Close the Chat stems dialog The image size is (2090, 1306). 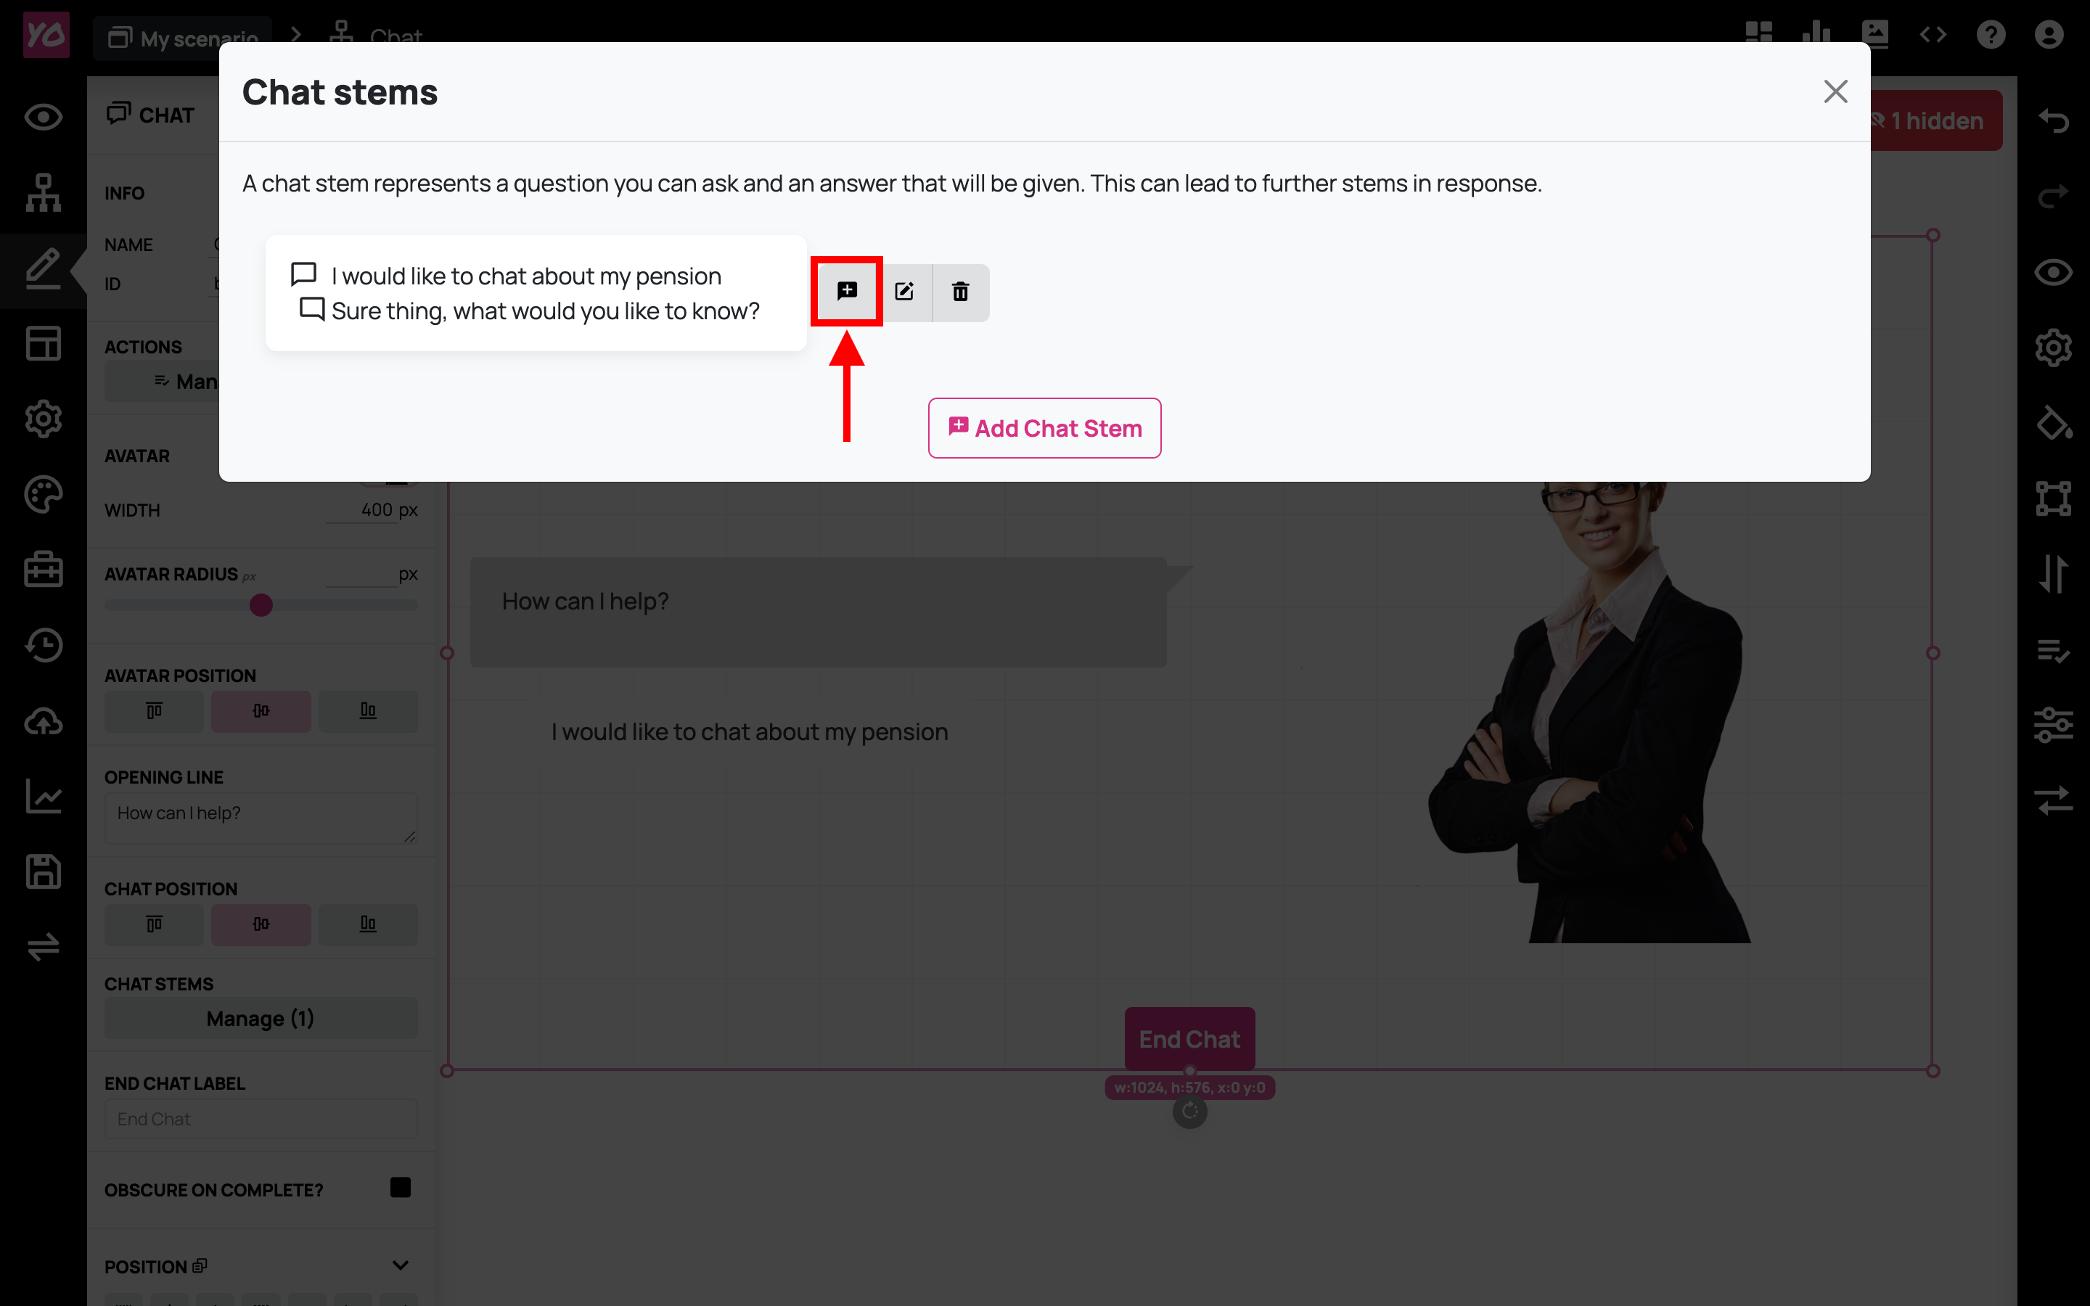1835,91
